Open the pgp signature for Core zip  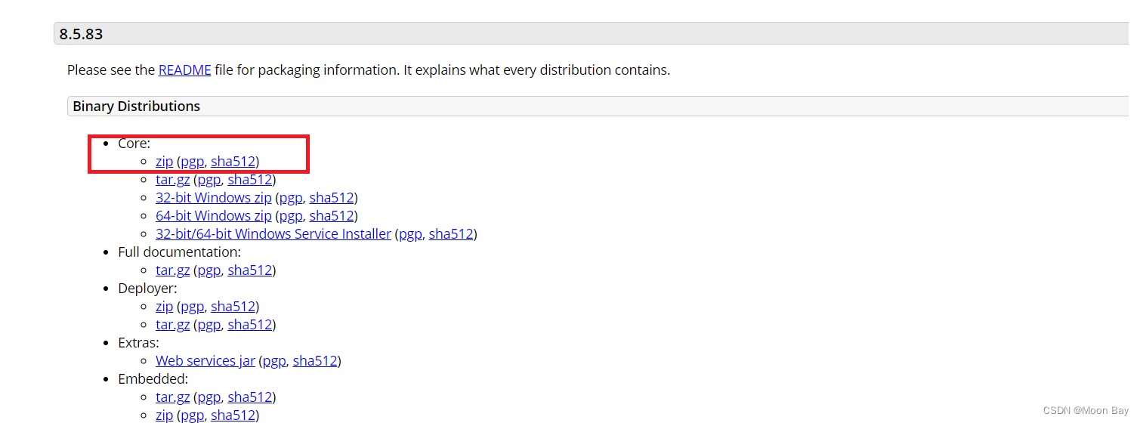tap(192, 162)
